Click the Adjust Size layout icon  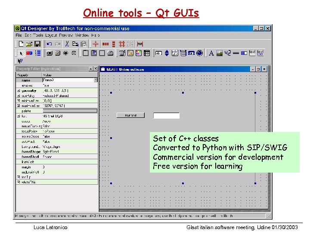[x=96, y=44]
